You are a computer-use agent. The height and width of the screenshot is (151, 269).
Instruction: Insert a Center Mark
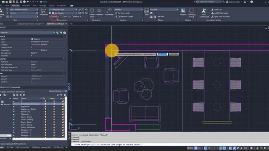tap(92, 13)
